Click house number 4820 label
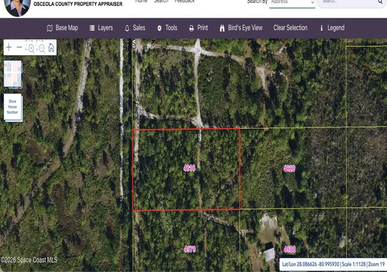 [x=289, y=169]
